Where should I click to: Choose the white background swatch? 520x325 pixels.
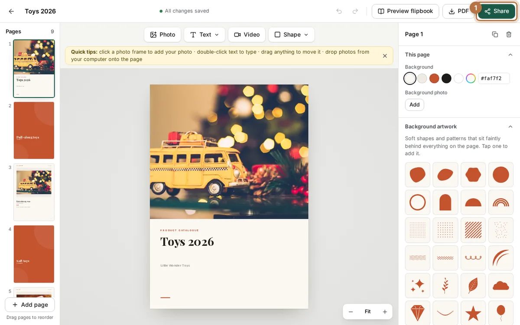tap(458, 78)
